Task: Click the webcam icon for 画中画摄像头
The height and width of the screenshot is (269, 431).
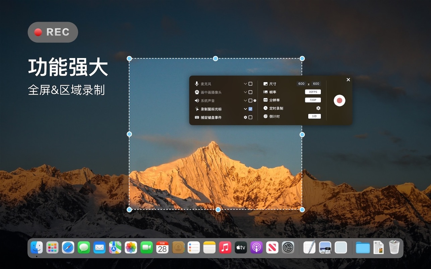Action: 197,92
